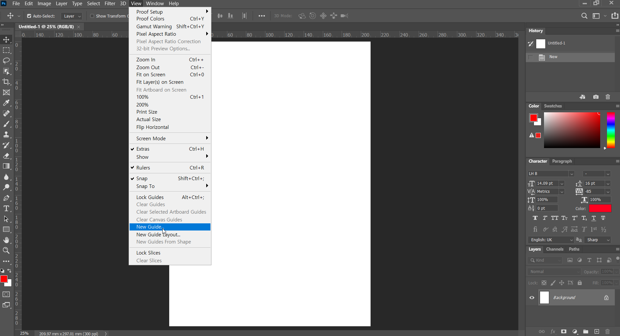Viewport: 620px width, 336px height.
Task: Open the font size 14.09 pt dropdown
Action: pyautogui.click(x=562, y=183)
